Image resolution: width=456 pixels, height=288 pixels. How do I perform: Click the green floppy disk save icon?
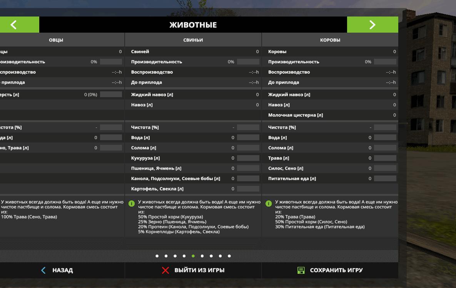[x=301, y=270]
